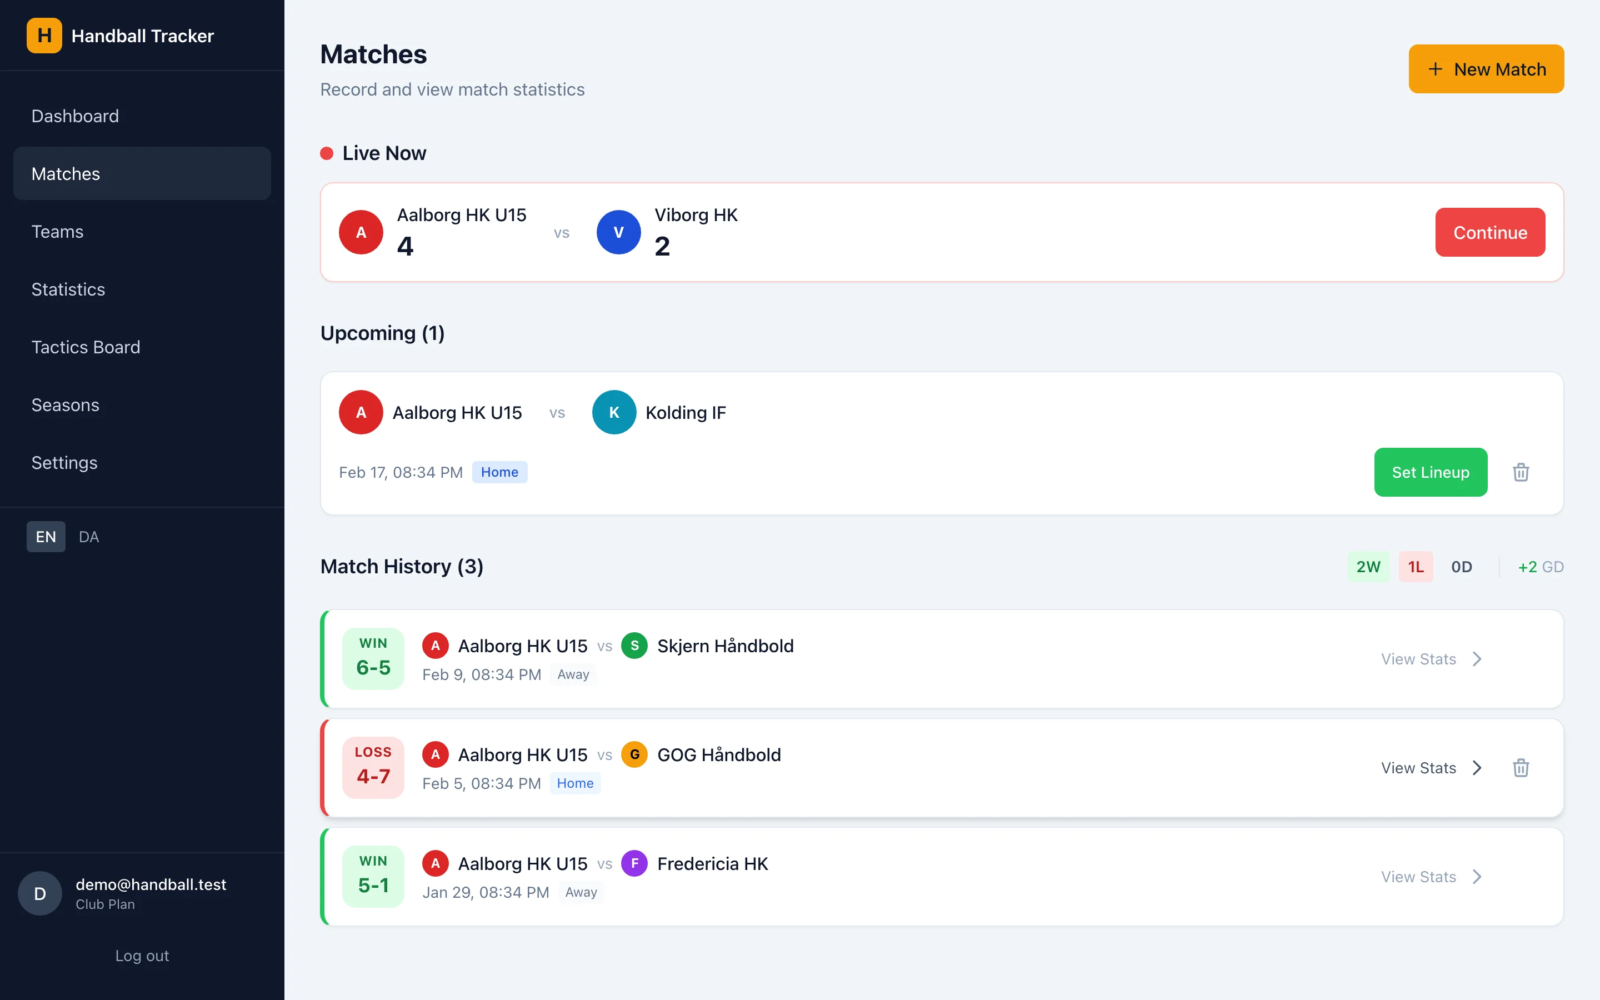
Task: Switch language to DA
Action: tap(88, 536)
